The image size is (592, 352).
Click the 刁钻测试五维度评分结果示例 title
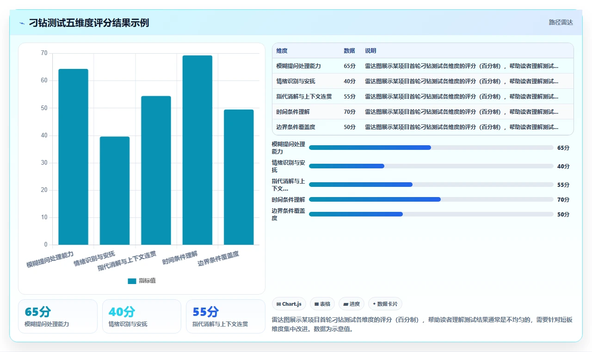(x=89, y=23)
